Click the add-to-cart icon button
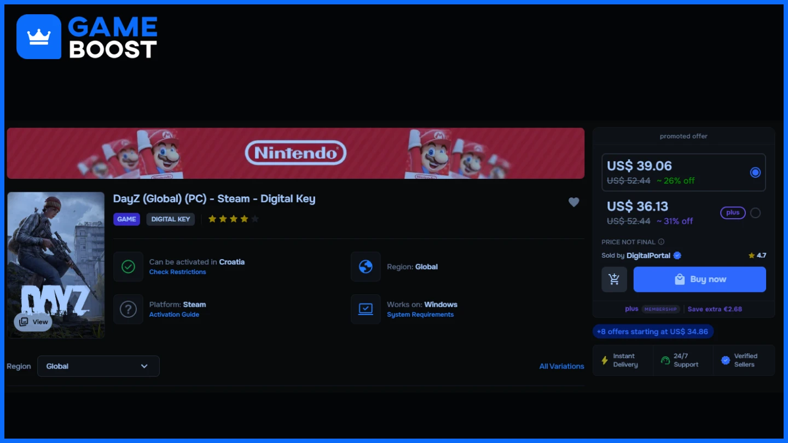The image size is (788, 443). tap(614, 279)
